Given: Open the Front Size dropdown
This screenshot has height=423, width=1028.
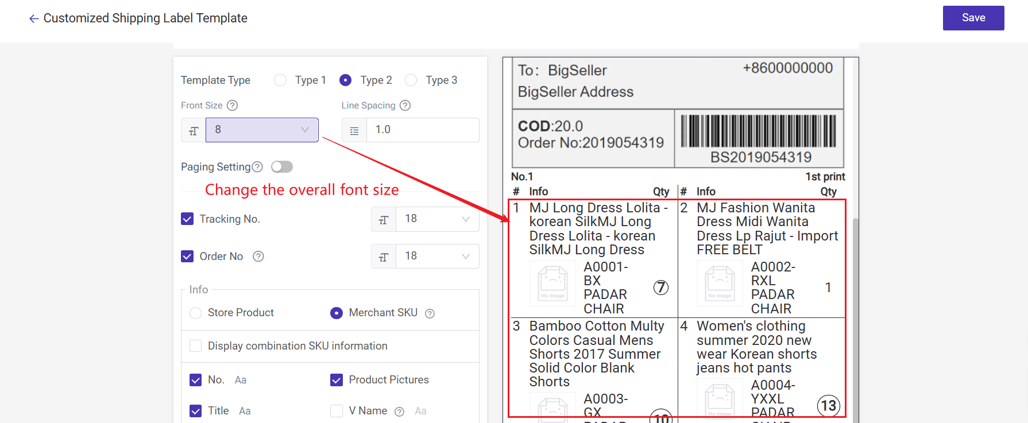Looking at the screenshot, I should pos(262,130).
